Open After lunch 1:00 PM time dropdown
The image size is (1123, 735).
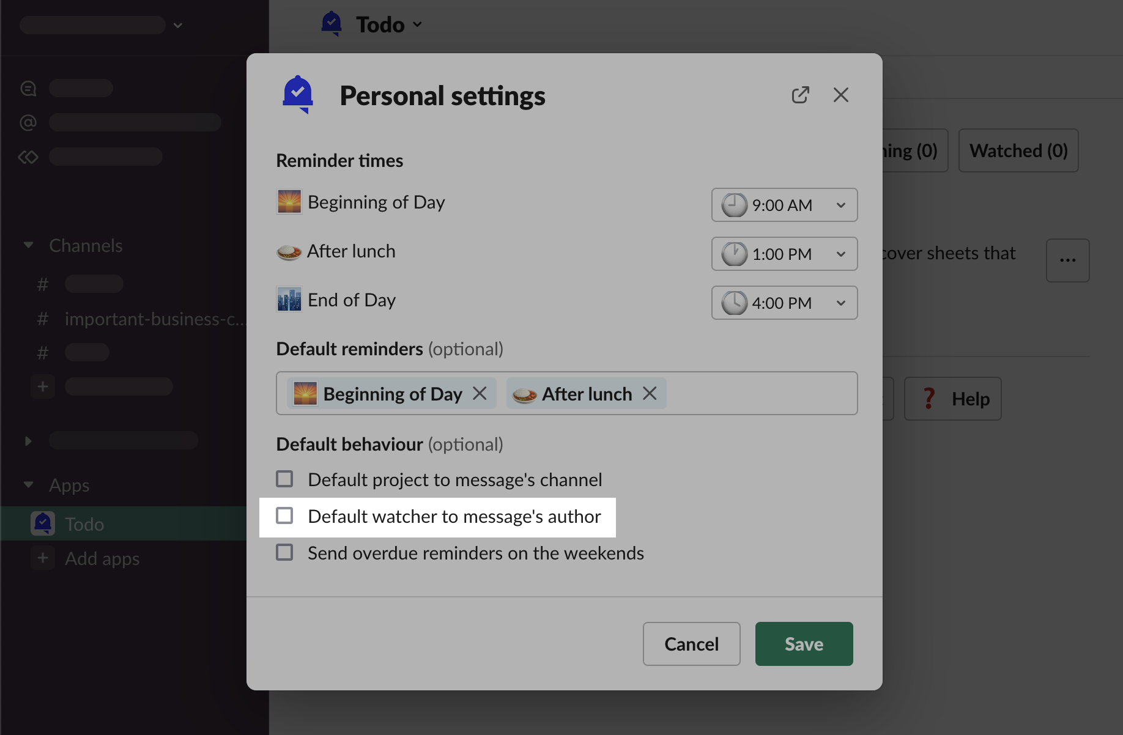784,254
